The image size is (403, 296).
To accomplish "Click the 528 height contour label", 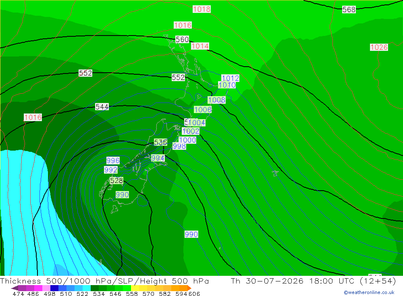I will 116,181.
